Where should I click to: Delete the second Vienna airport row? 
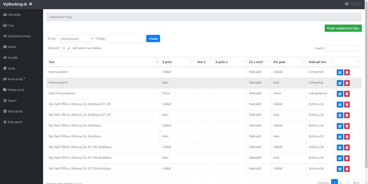click(x=347, y=83)
